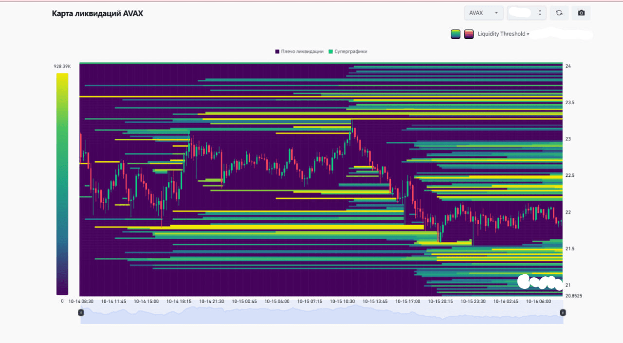
Task: Select the green-yellow viridis color theme
Action: point(456,34)
